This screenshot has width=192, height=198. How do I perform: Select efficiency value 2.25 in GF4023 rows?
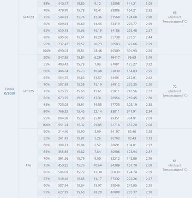[x=149, y=51]
